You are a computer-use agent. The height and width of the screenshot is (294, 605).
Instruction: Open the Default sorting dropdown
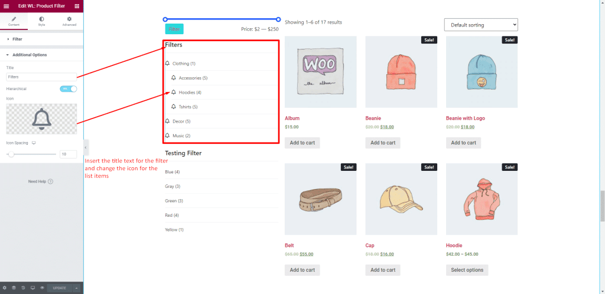tap(480, 25)
